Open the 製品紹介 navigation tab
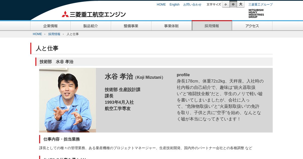Screen dimensions: 303x159 click(x=91, y=26)
